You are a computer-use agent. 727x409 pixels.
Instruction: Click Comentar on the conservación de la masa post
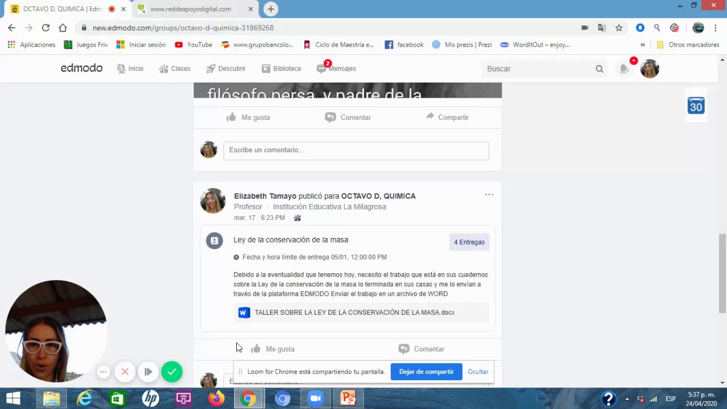tap(421, 349)
